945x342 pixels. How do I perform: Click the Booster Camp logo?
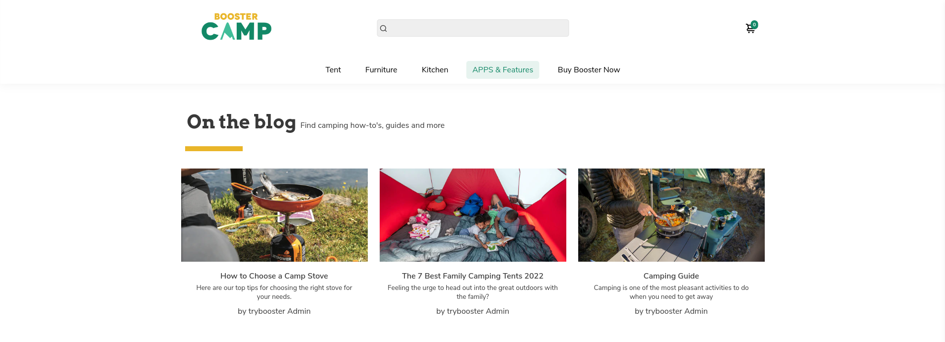236,27
